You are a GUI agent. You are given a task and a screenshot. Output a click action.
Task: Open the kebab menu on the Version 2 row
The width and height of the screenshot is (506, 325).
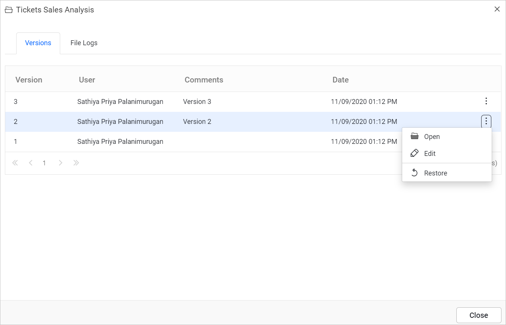coord(486,121)
